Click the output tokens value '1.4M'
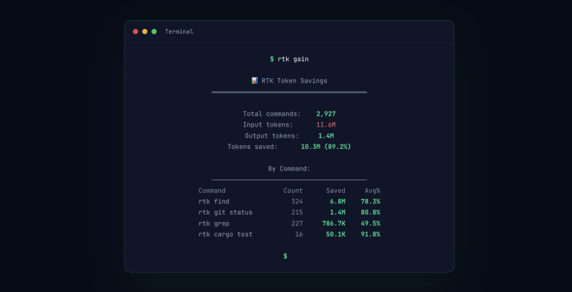The width and height of the screenshot is (572, 292). 325,136
